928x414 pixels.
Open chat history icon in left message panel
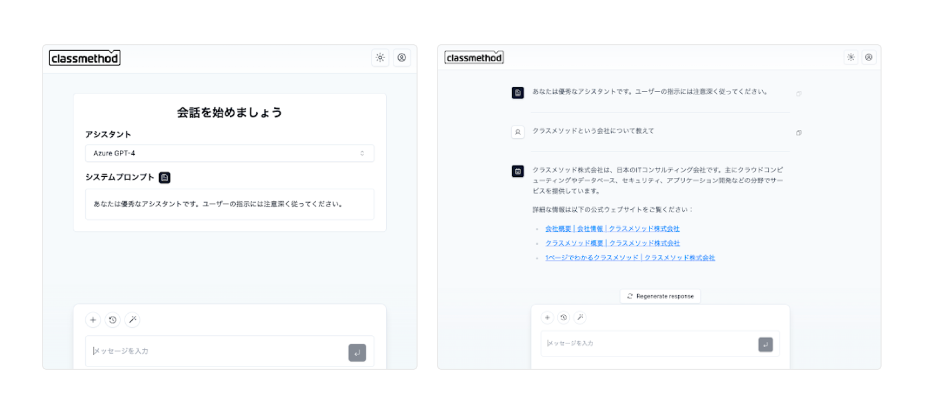pos(113,320)
